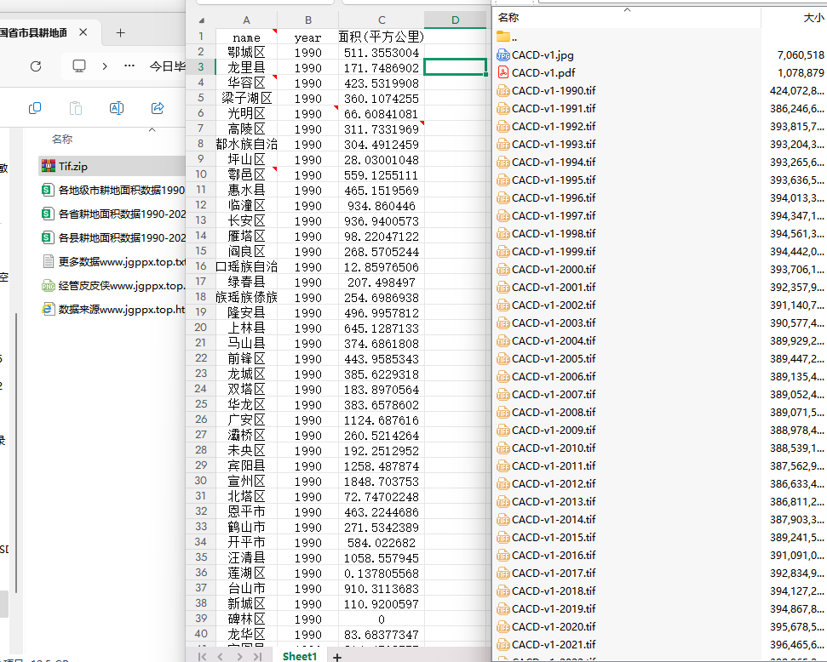Click the Rename icon in explorer toolbar

tap(117, 108)
